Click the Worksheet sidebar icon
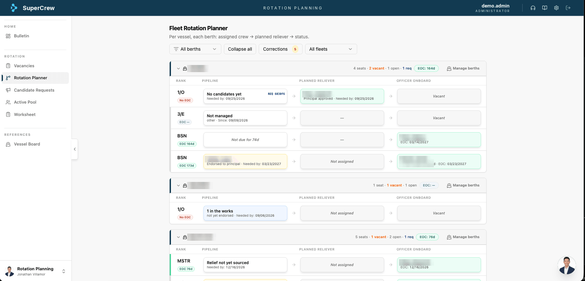Screen dimensions: 585x281 [8, 114]
